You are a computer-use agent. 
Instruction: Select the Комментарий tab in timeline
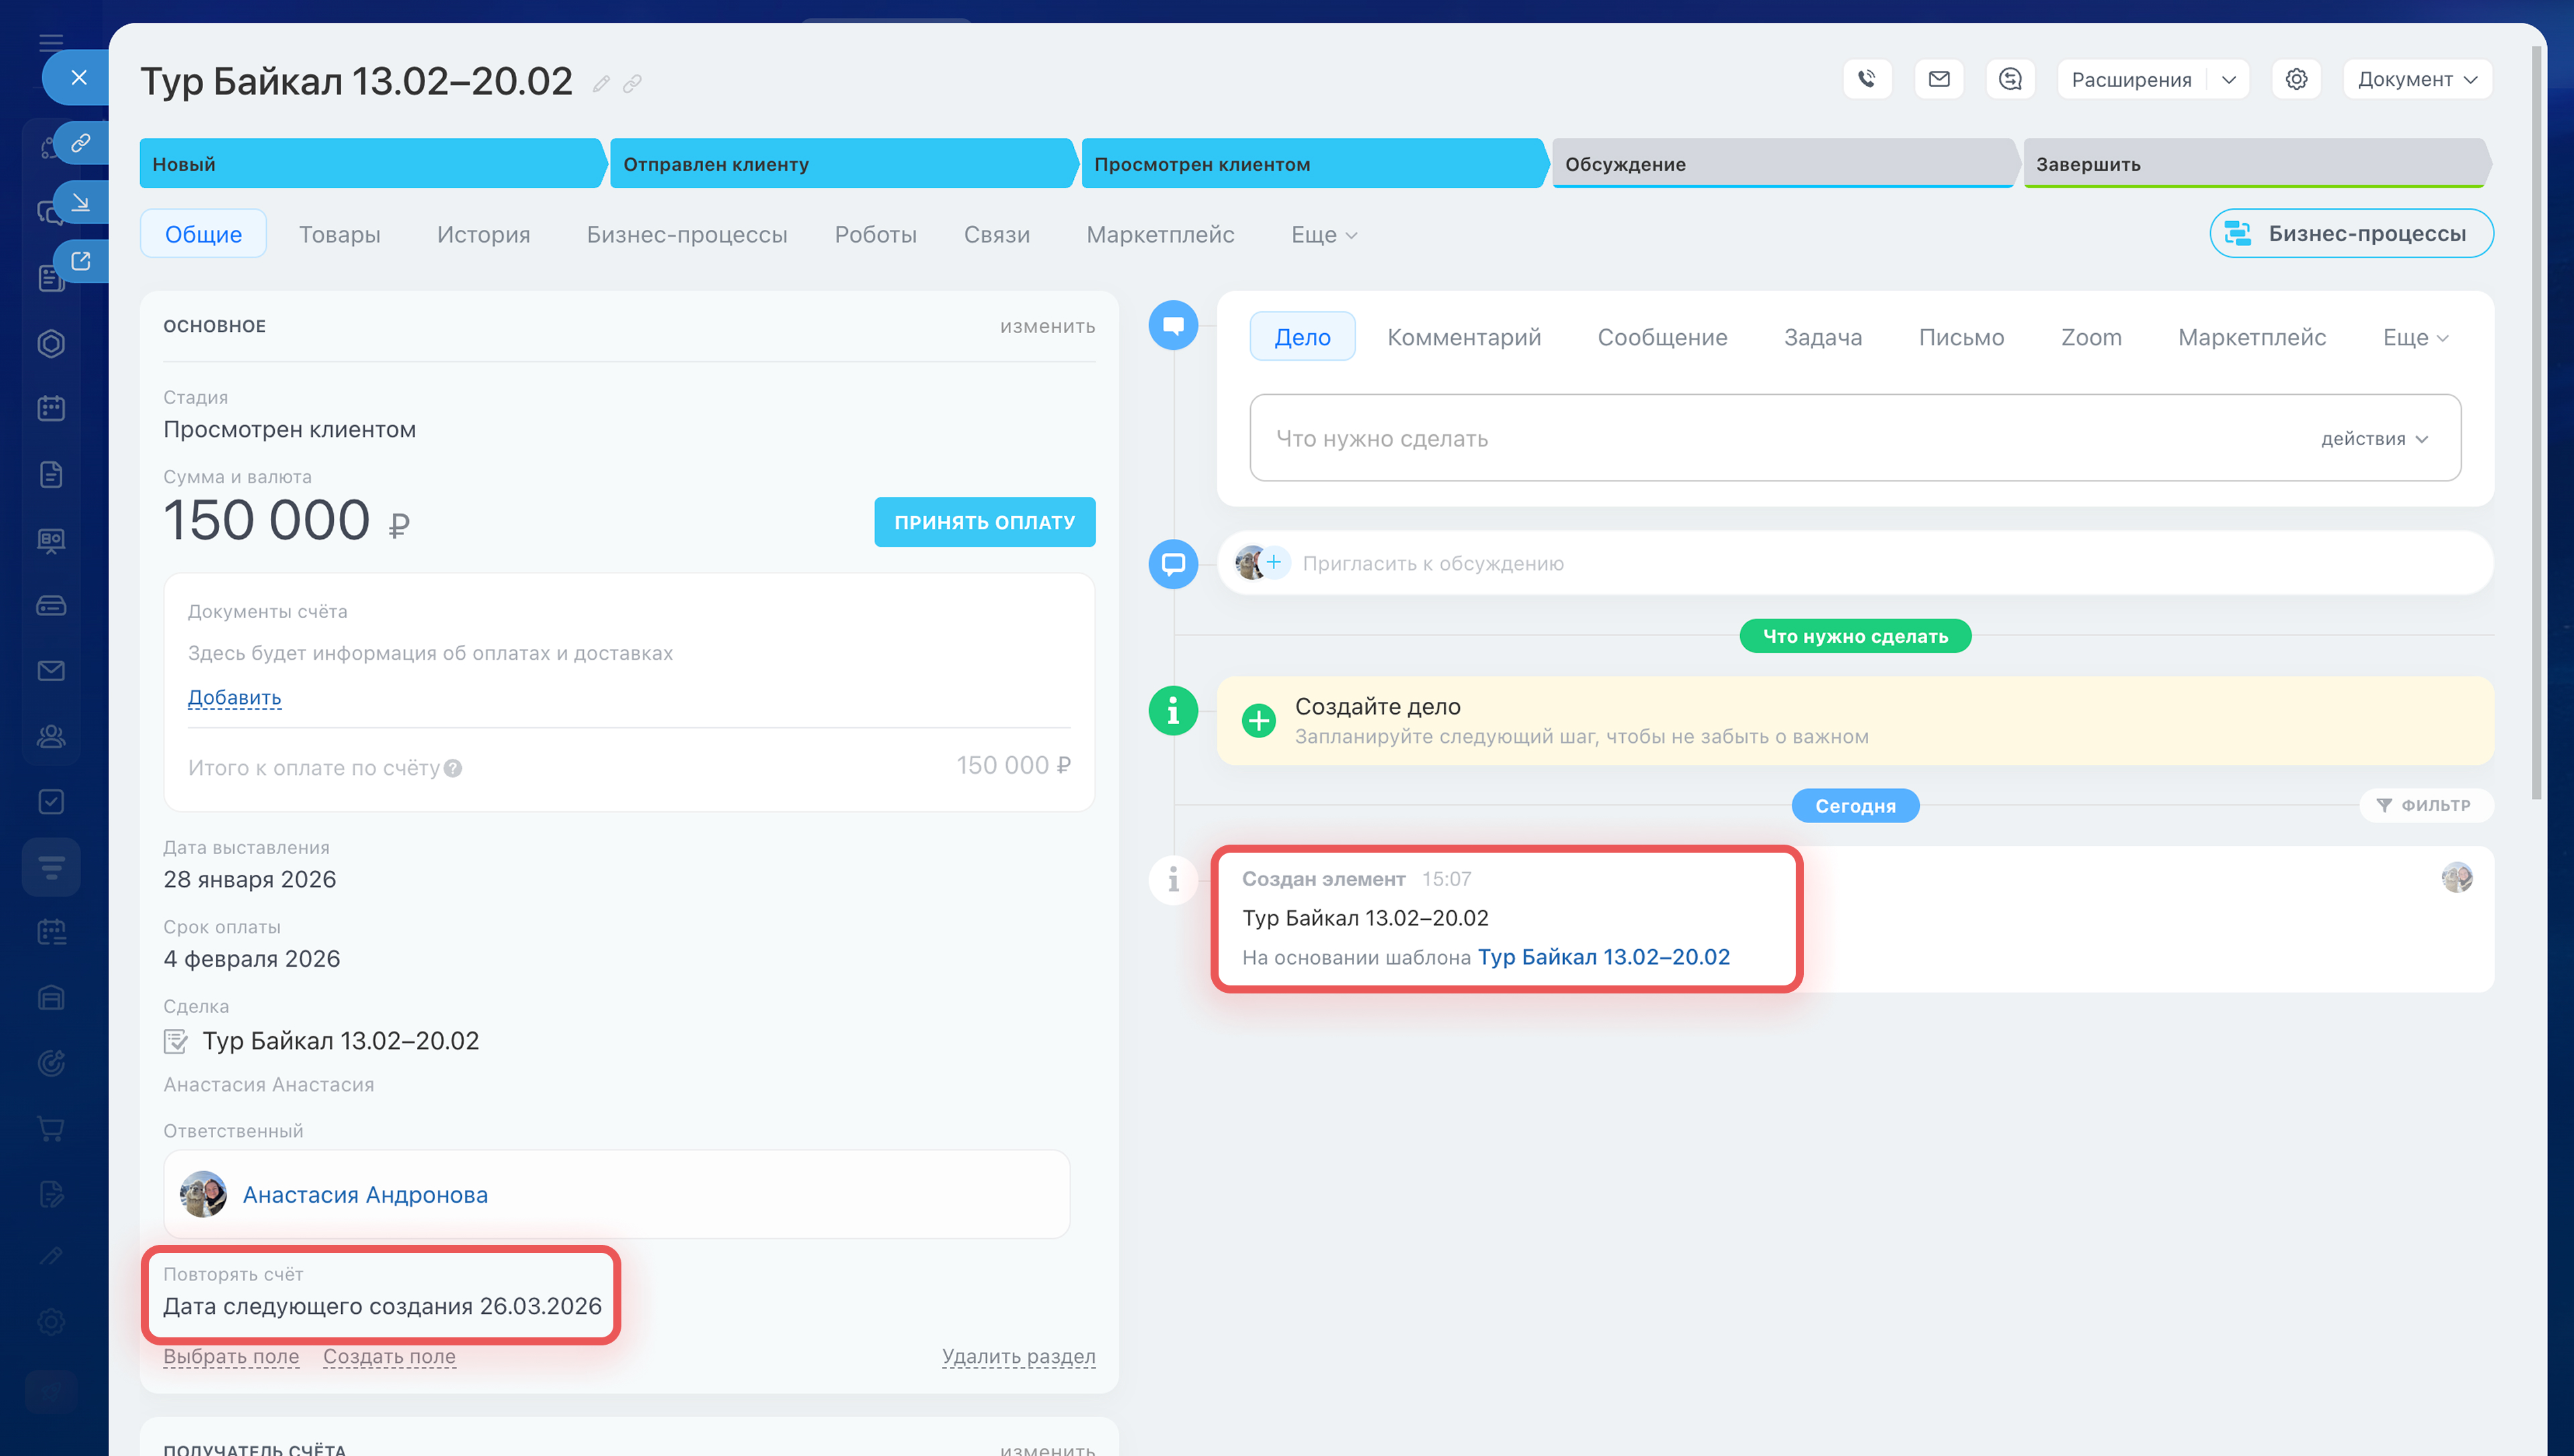(1463, 337)
